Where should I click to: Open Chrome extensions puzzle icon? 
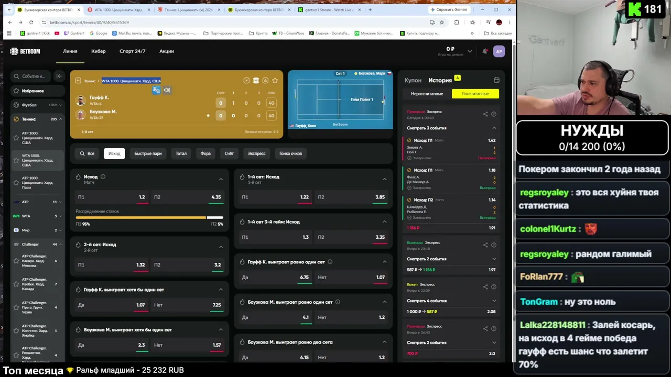[x=457, y=23]
